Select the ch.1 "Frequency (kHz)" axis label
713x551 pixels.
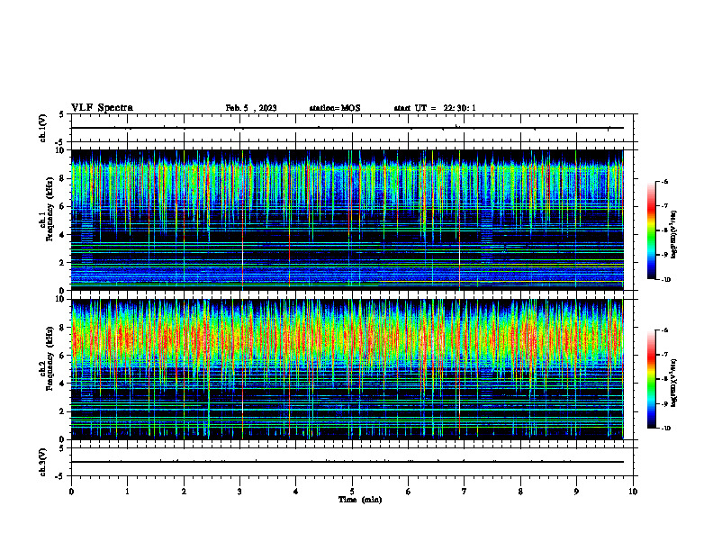tap(50, 209)
